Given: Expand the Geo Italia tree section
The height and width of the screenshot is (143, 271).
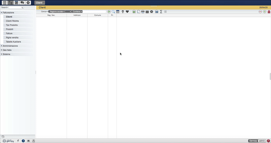Looking at the screenshot, I should point(7,50).
